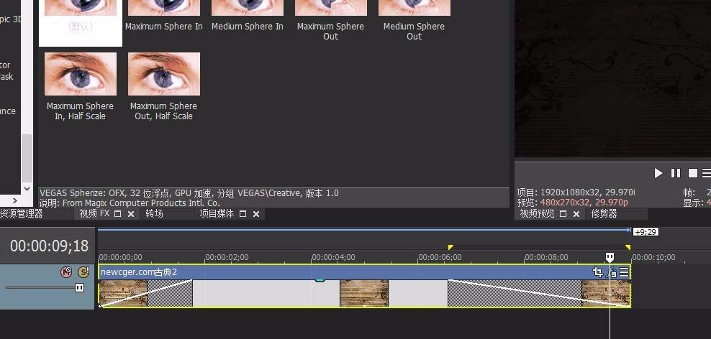
Task: Click the first frame thumbnail of clip
Action: coord(123,293)
